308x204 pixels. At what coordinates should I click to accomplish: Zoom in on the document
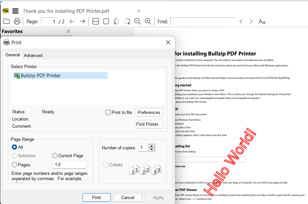point(148,21)
